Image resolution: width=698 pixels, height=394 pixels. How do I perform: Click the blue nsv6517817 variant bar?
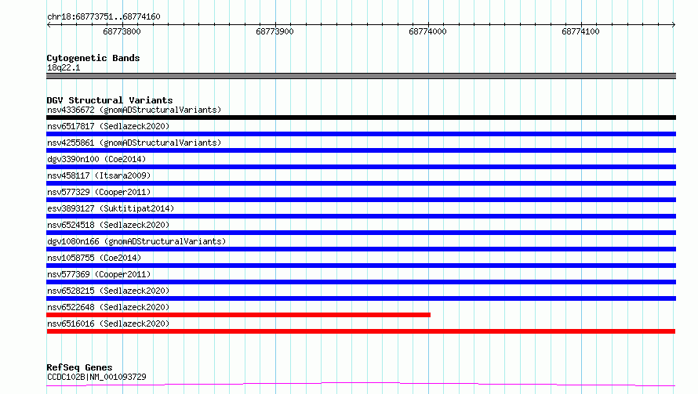point(361,134)
